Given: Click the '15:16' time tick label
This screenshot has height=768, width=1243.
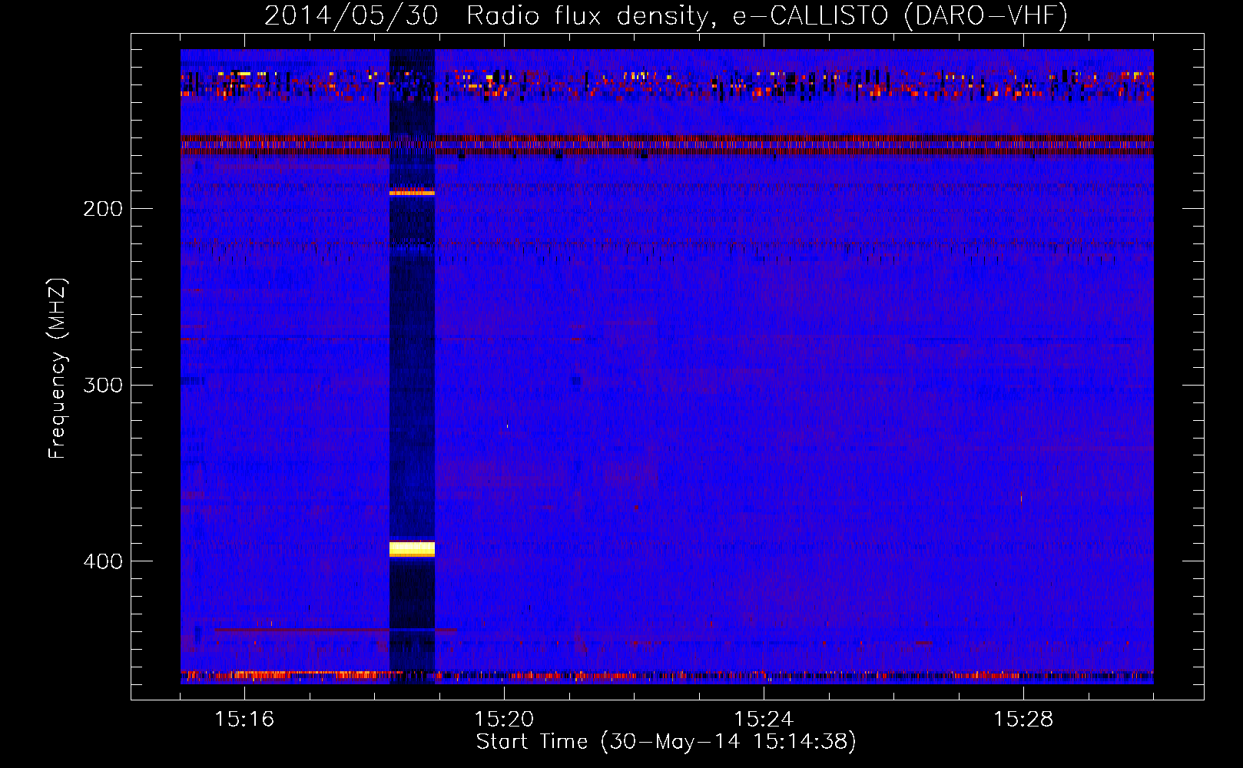Looking at the screenshot, I should pyautogui.click(x=244, y=720).
